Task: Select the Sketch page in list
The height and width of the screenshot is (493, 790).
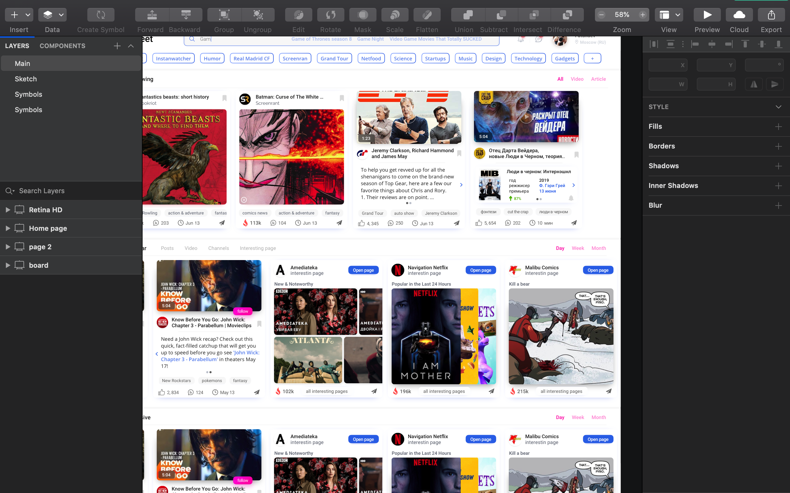Action: pyautogui.click(x=26, y=79)
